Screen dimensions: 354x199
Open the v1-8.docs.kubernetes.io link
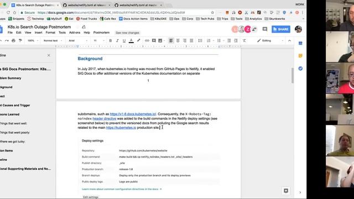[133, 114]
